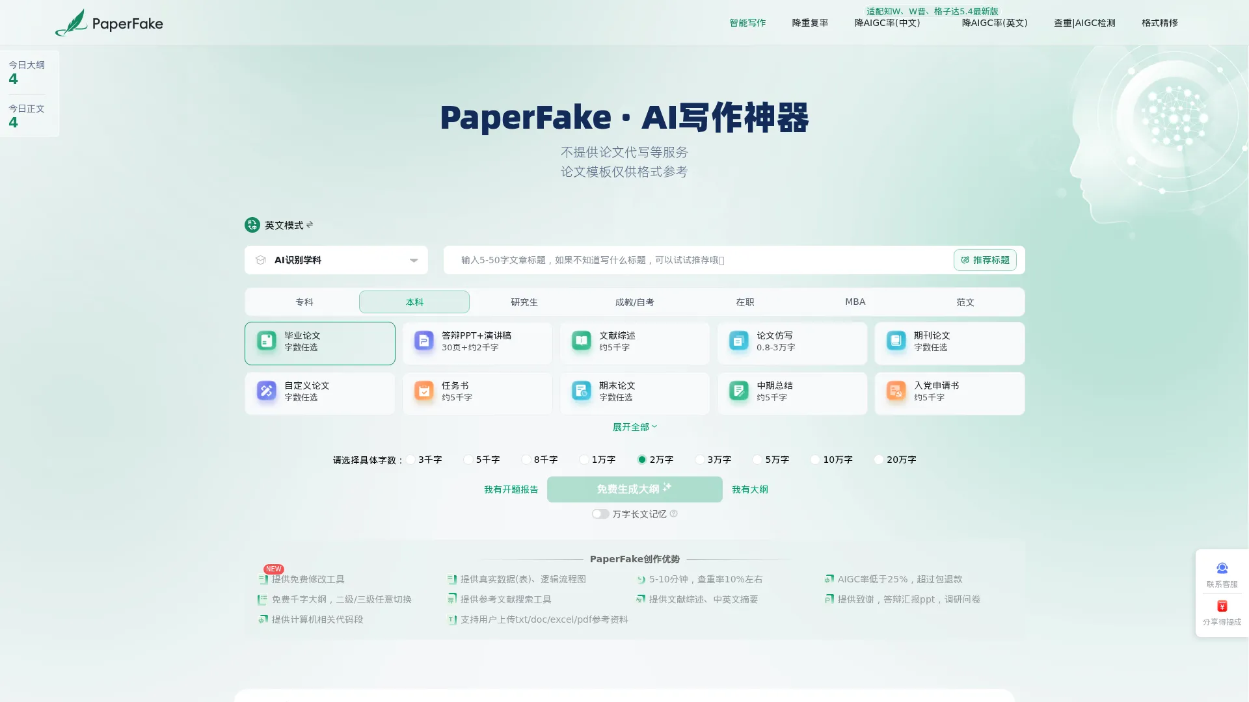Choose the 8千字 word count

[x=526, y=460]
